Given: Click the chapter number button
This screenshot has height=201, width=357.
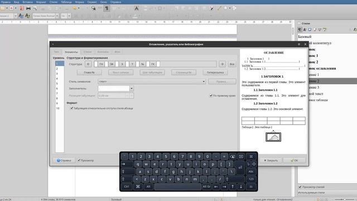Looking at the screenshot, I should (89, 73).
